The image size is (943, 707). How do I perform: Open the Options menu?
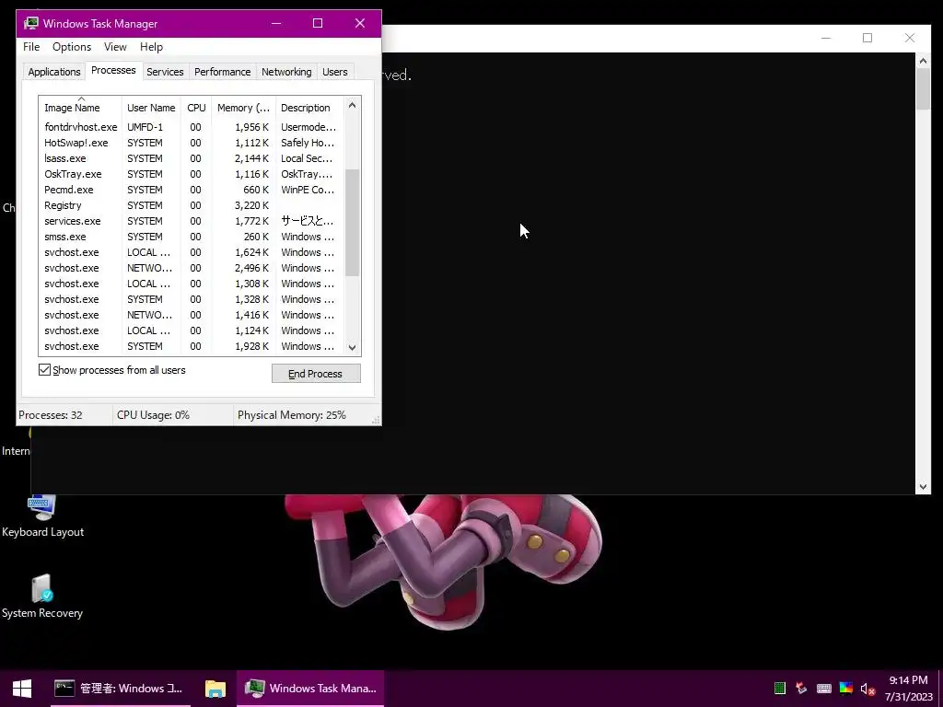(72, 47)
